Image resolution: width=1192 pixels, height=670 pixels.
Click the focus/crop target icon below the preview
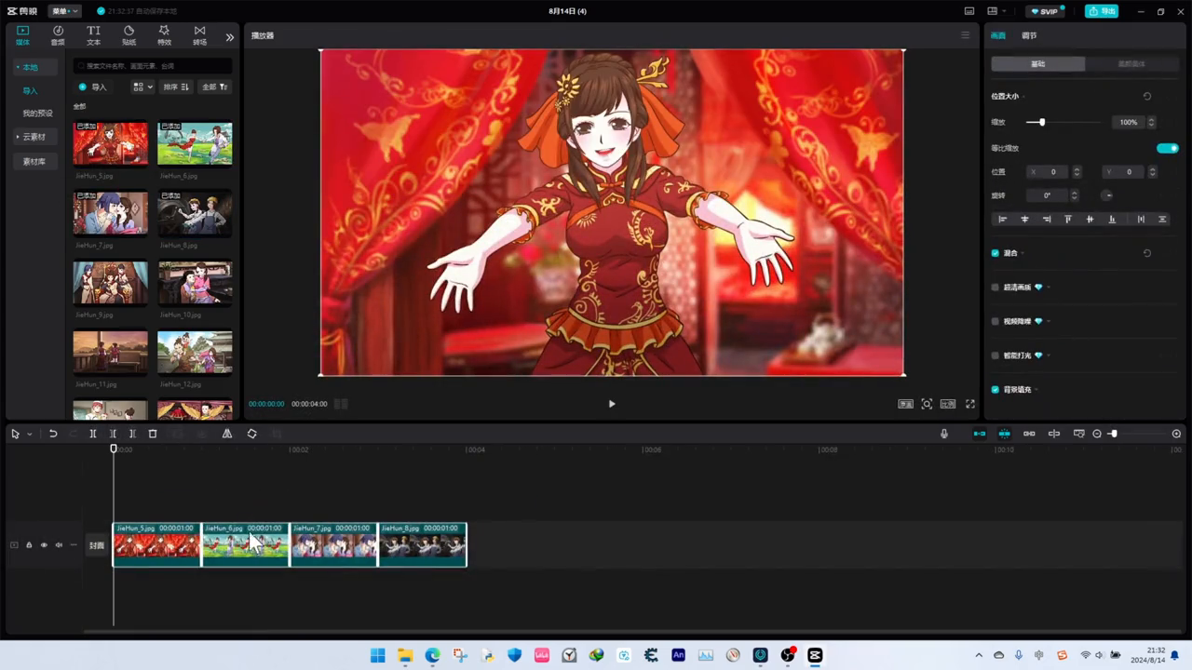pyautogui.click(x=927, y=404)
